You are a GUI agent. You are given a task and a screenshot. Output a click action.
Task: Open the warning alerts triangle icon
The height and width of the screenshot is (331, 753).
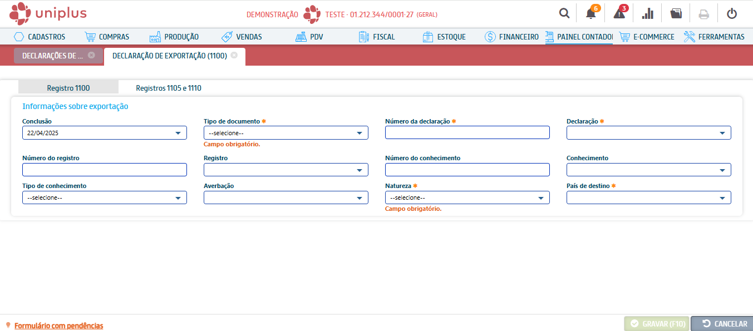pos(619,14)
